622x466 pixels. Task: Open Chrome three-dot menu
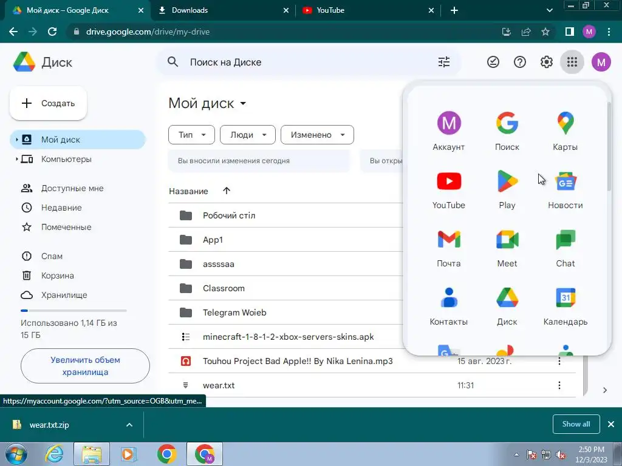click(x=609, y=32)
